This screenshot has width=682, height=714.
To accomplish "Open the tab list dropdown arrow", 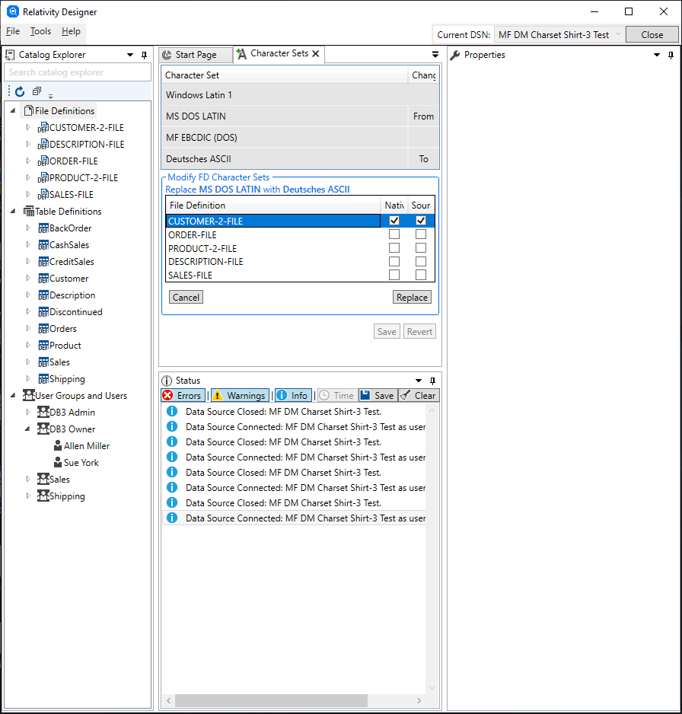I will click(x=435, y=55).
